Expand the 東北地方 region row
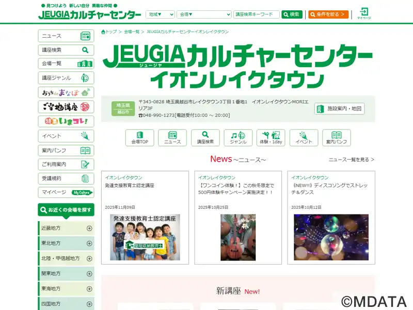413x310 pixels. click(66, 243)
